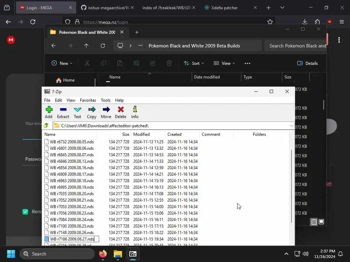Reload the MEGA login page

click(x=33, y=22)
